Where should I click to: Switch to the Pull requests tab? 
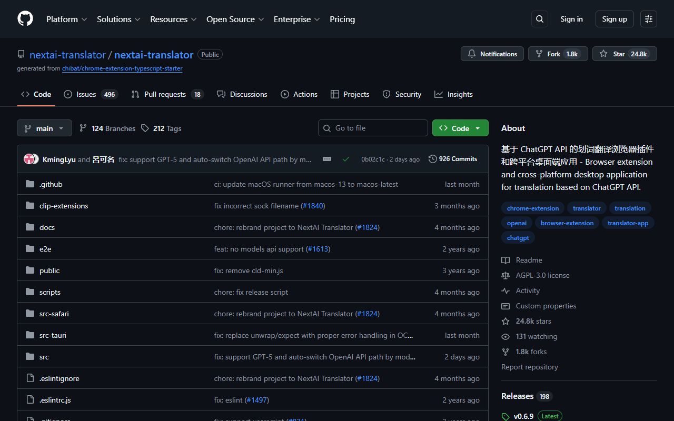tap(165, 94)
